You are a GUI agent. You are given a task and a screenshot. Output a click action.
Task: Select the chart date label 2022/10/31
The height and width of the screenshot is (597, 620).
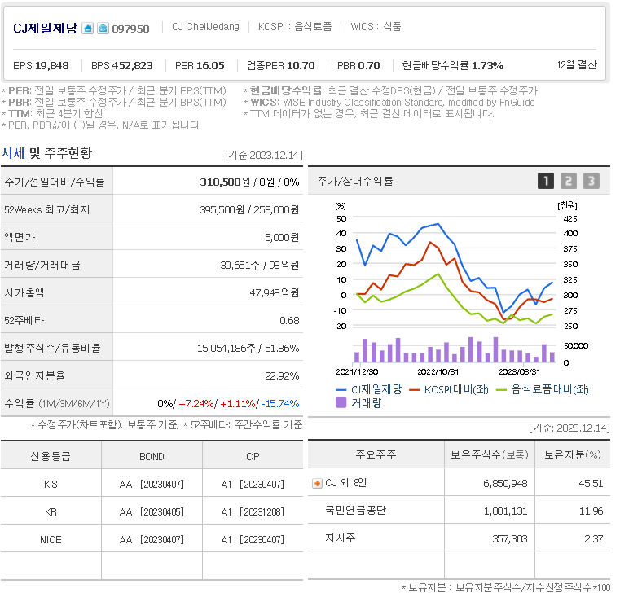pyautogui.click(x=438, y=372)
